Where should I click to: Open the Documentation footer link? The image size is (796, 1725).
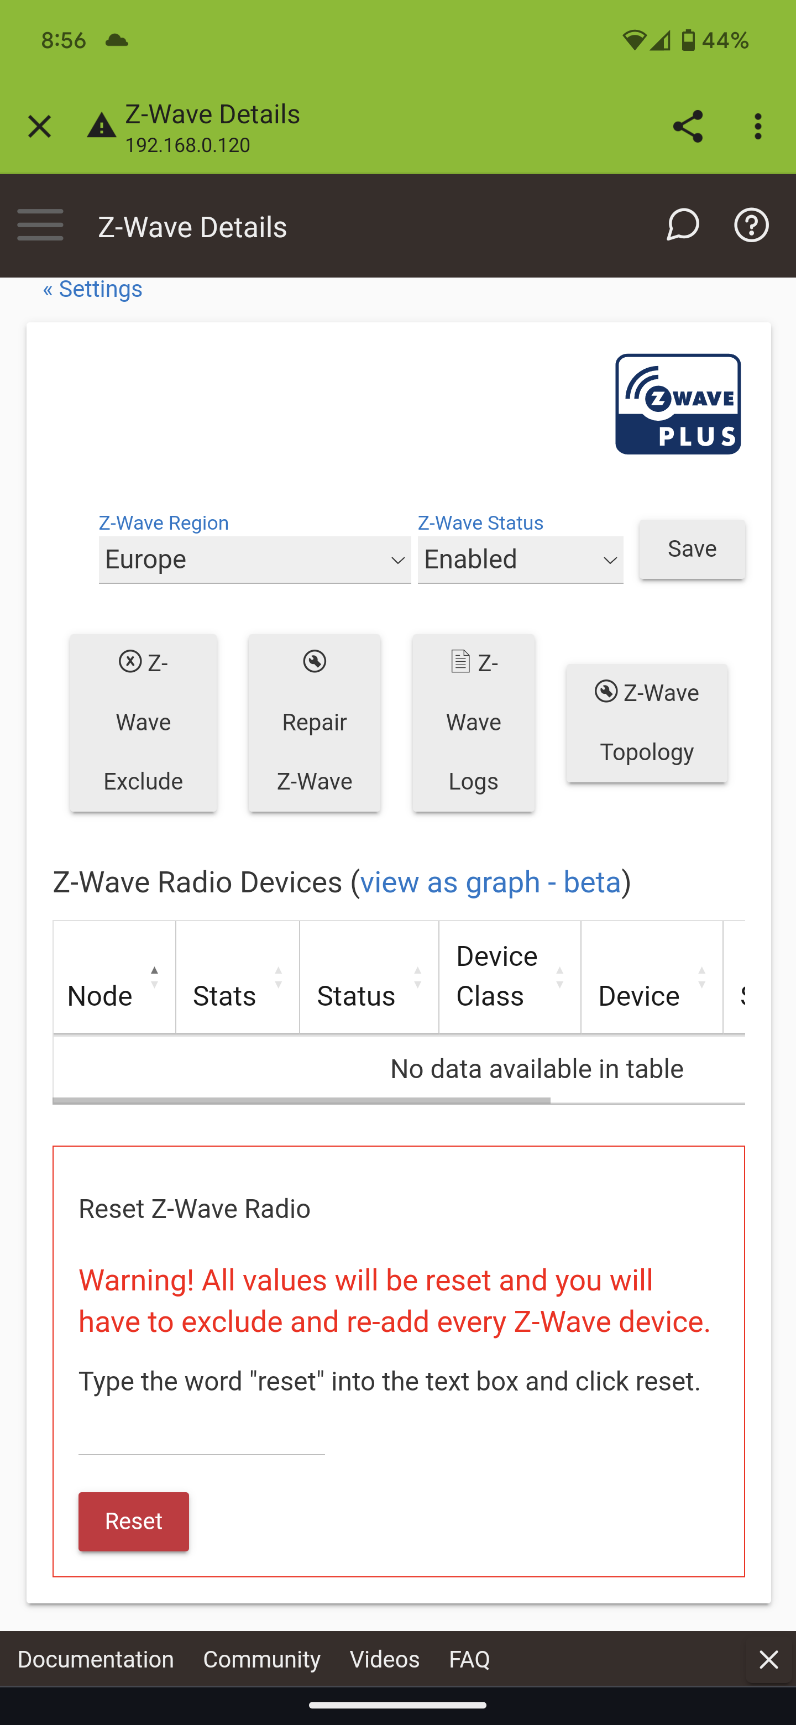pyautogui.click(x=96, y=1659)
